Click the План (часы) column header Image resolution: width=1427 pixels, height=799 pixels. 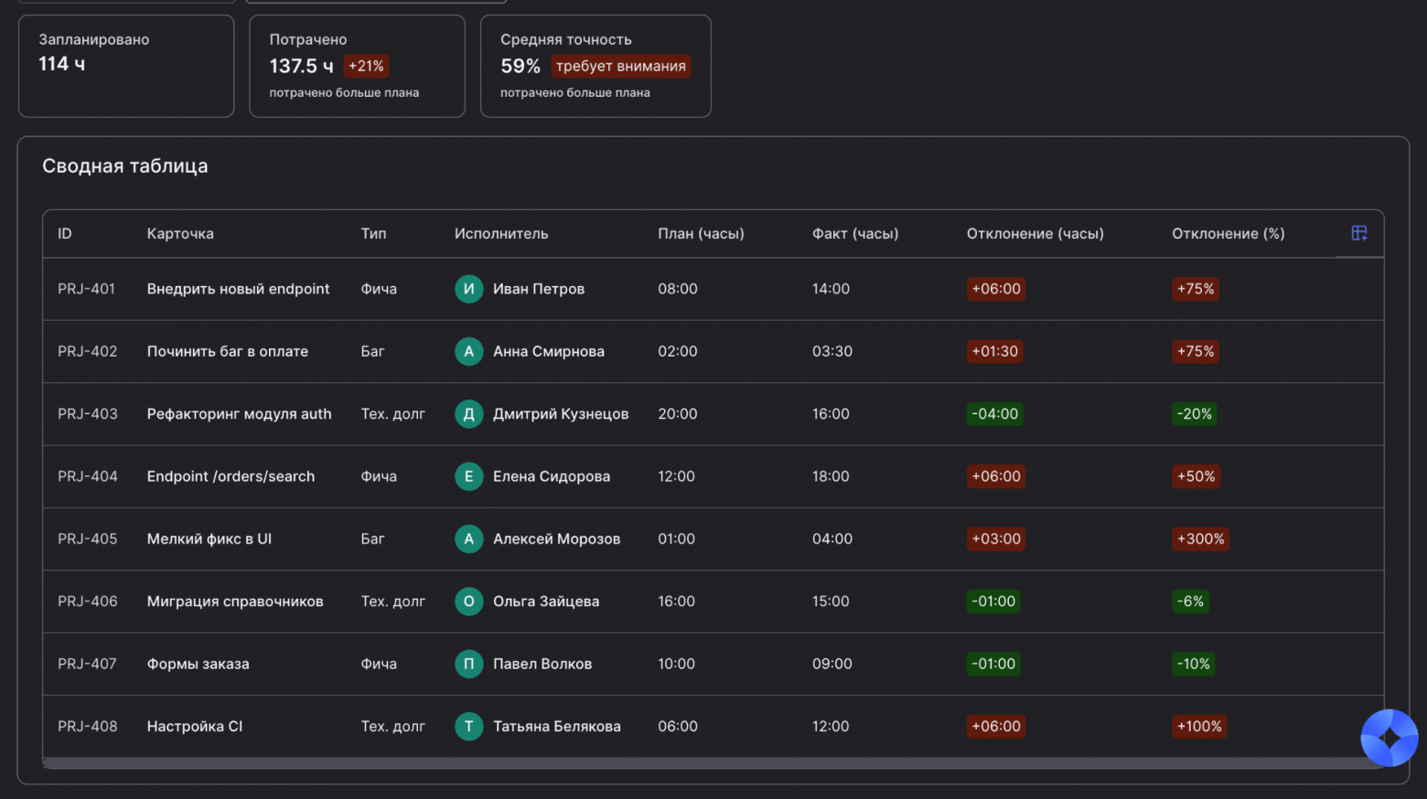pyautogui.click(x=701, y=234)
